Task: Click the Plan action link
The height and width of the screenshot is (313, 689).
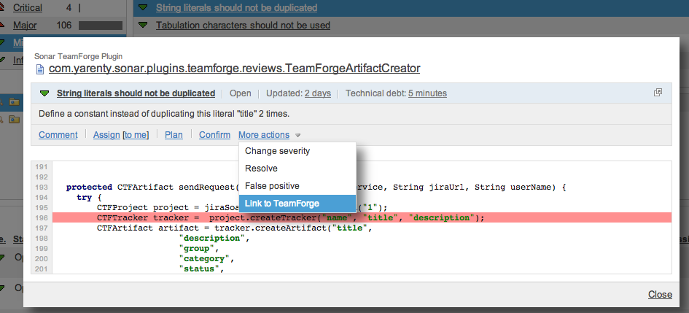Action: [x=174, y=135]
